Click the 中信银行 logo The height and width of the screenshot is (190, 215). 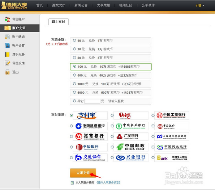click(x=87, y=147)
